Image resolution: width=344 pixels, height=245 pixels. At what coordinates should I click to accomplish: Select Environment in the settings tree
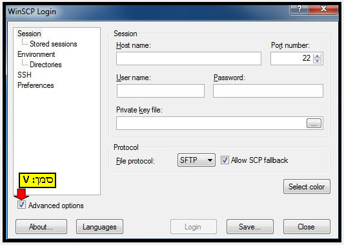(36, 54)
